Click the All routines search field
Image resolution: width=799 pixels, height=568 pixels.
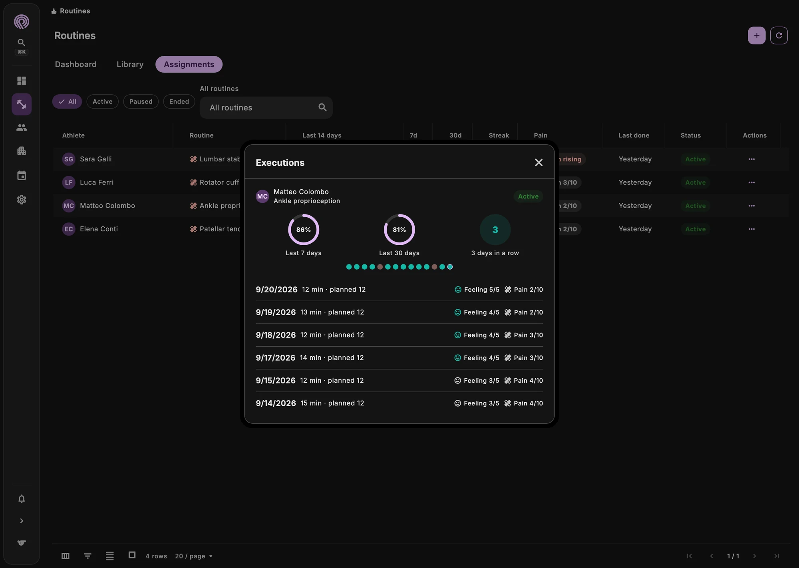click(266, 107)
